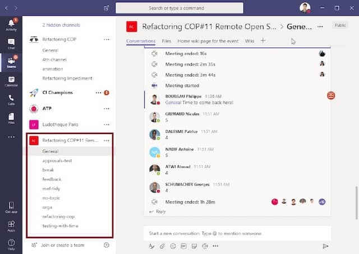Click the conversation vertical scrollbar
This screenshot has height=254, width=359.
(x=356, y=203)
